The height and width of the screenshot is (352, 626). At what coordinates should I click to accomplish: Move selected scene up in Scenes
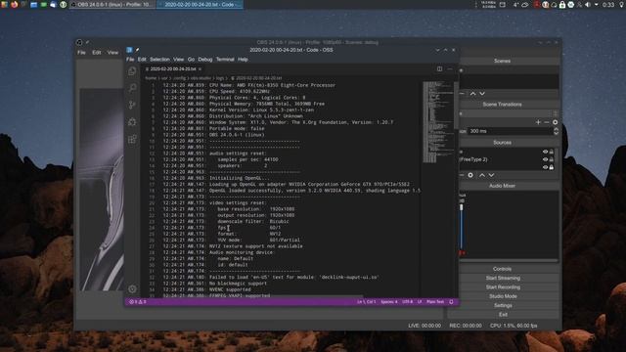click(x=472, y=94)
